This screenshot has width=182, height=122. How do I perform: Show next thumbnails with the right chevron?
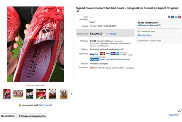[71, 94]
